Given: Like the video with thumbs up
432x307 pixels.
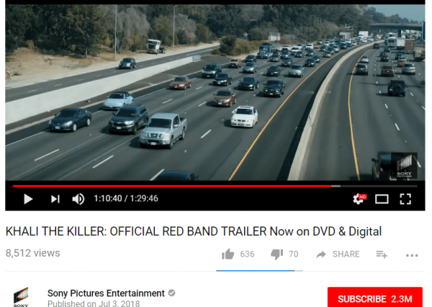Looking at the screenshot, I should tap(228, 254).
